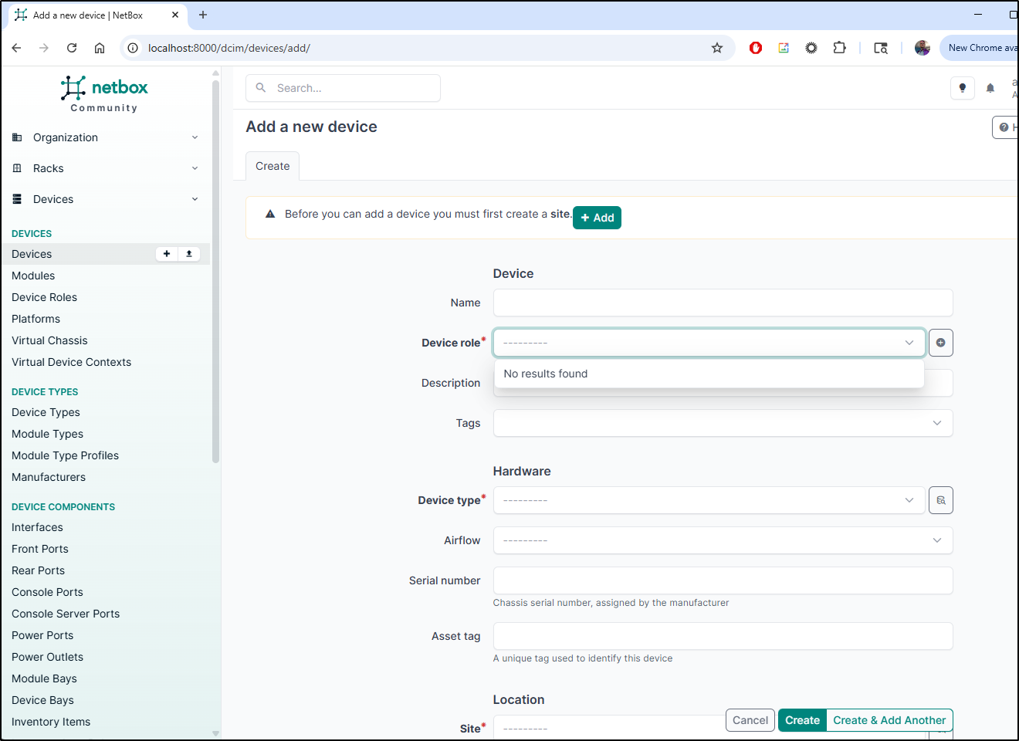Open the Airflow dropdown

[x=722, y=540]
